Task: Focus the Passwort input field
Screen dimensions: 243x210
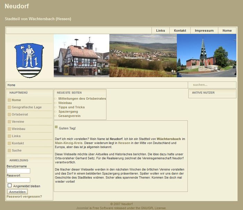Action: click(18, 180)
